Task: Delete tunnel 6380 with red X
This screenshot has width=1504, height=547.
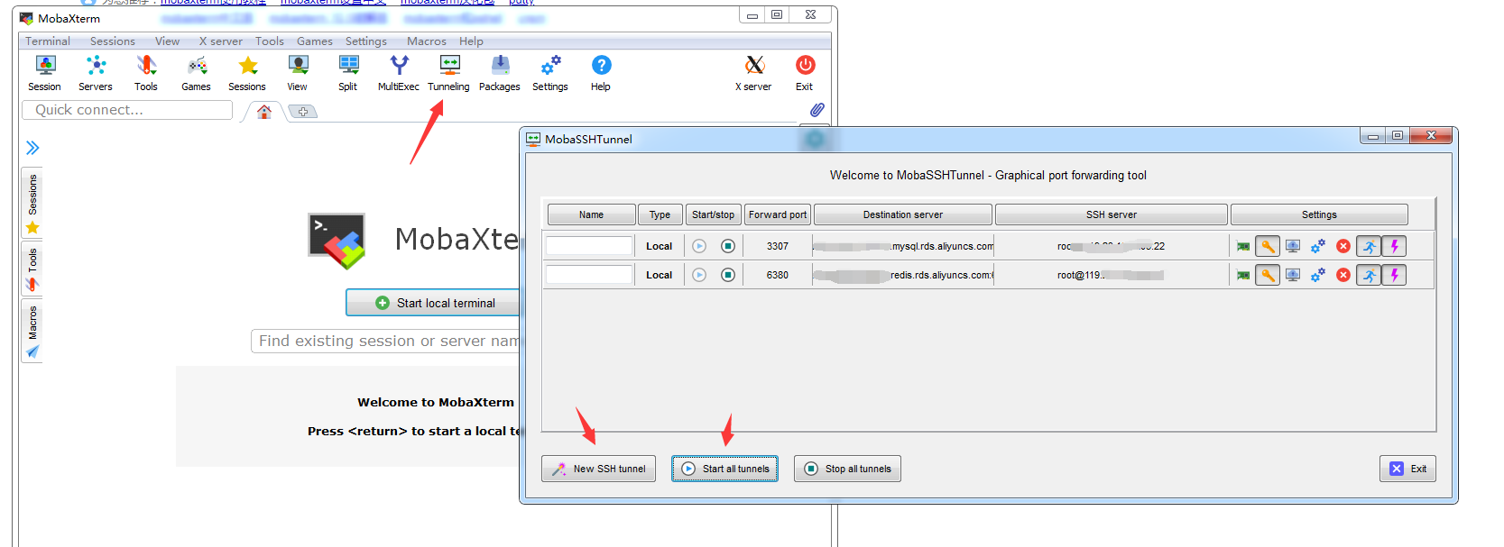Action: 1343,275
